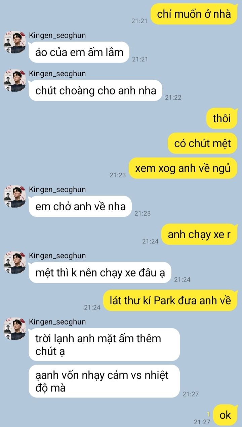The width and height of the screenshot is (242, 427).
Task: Tap the avatar beside "trời lạnh anh mặt ấm" message
Action: tap(15, 329)
